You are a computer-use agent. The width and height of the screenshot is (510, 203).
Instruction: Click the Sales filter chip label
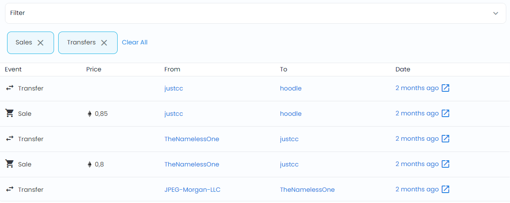24,42
